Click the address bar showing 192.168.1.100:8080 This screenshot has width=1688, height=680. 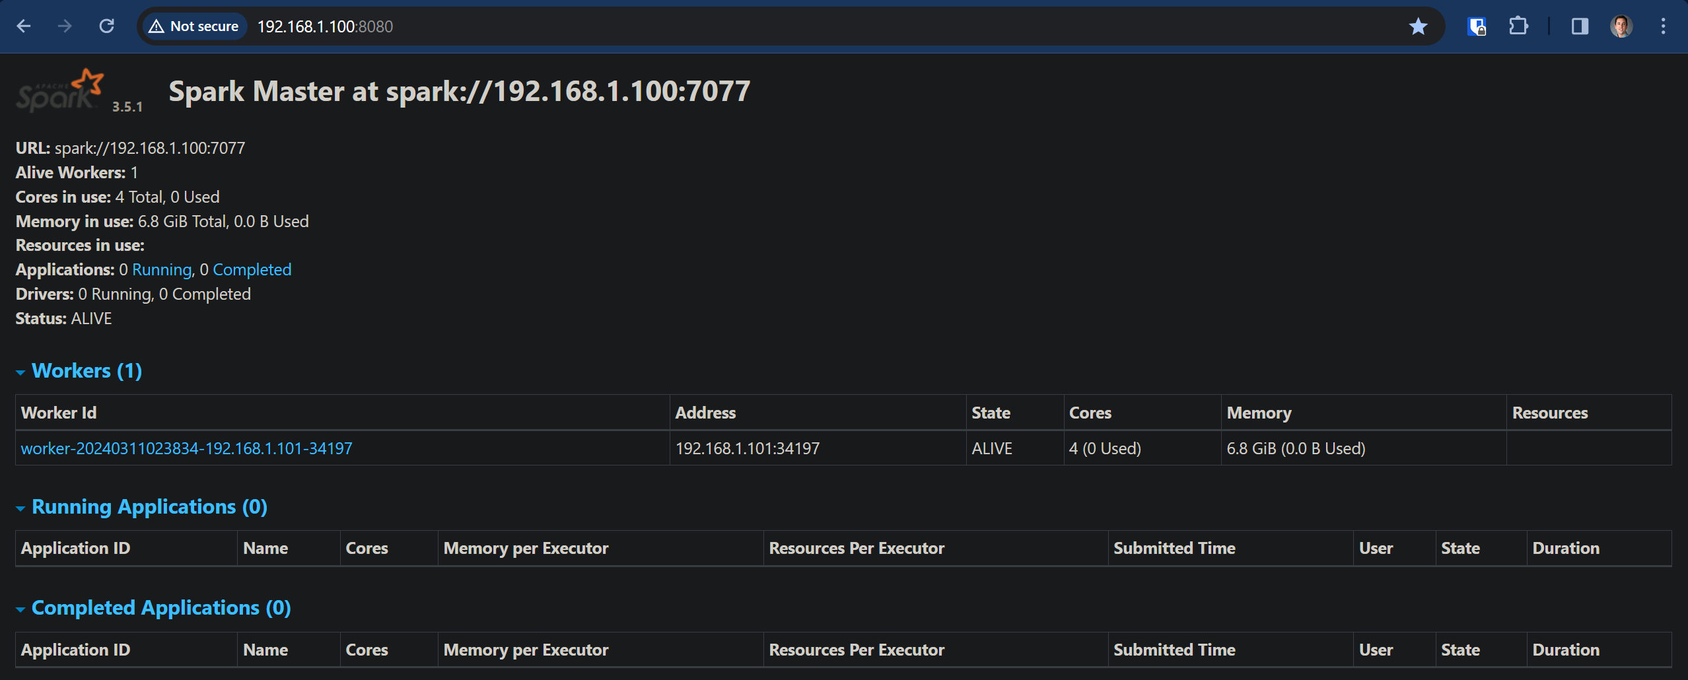point(792,26)
